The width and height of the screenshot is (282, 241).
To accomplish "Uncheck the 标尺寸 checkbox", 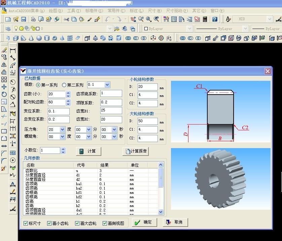I will pos(26,223).
